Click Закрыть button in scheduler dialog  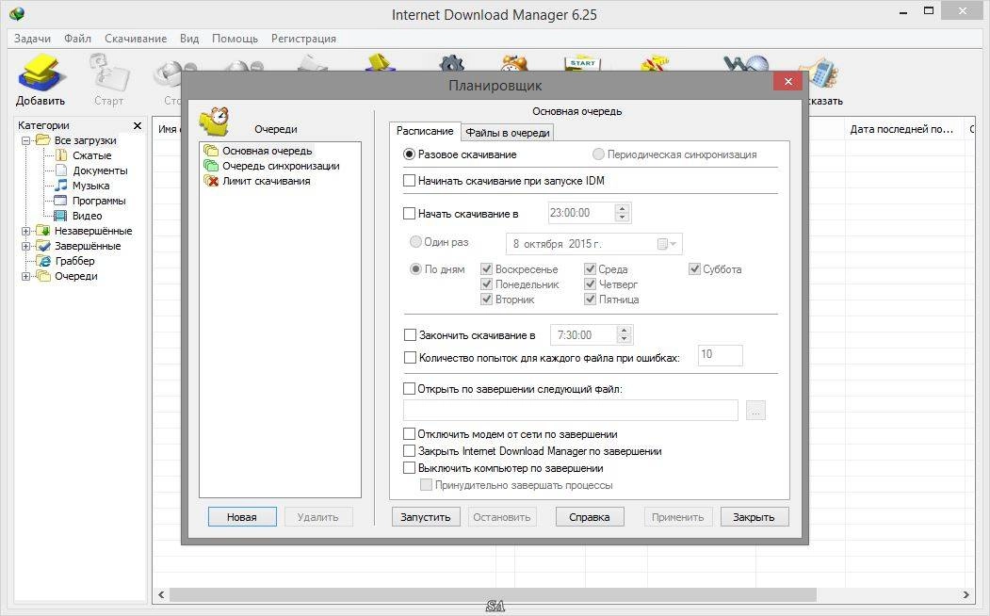(x=754, y=517)
